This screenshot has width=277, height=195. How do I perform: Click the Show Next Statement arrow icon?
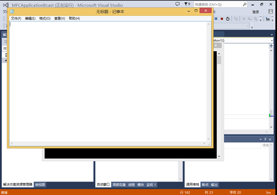click(243, 18)
